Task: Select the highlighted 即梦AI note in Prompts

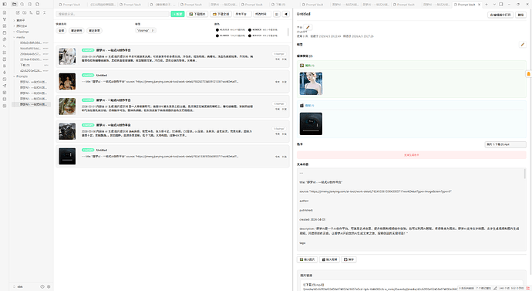Action: pyautogui.click(x=31, y=104)
